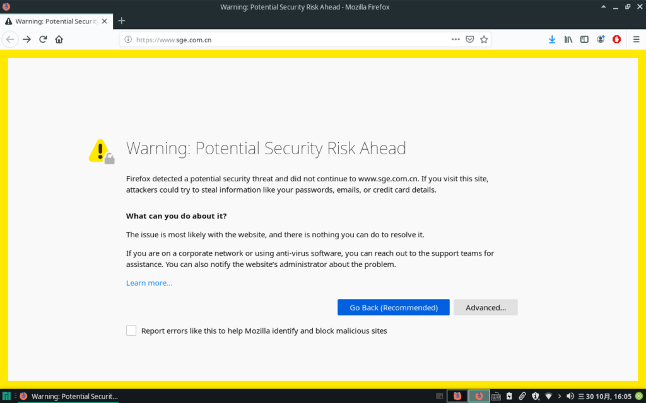Mute system audio via the volume icon
The width and height of the screenshot is (646, 403).
[571, 395]
